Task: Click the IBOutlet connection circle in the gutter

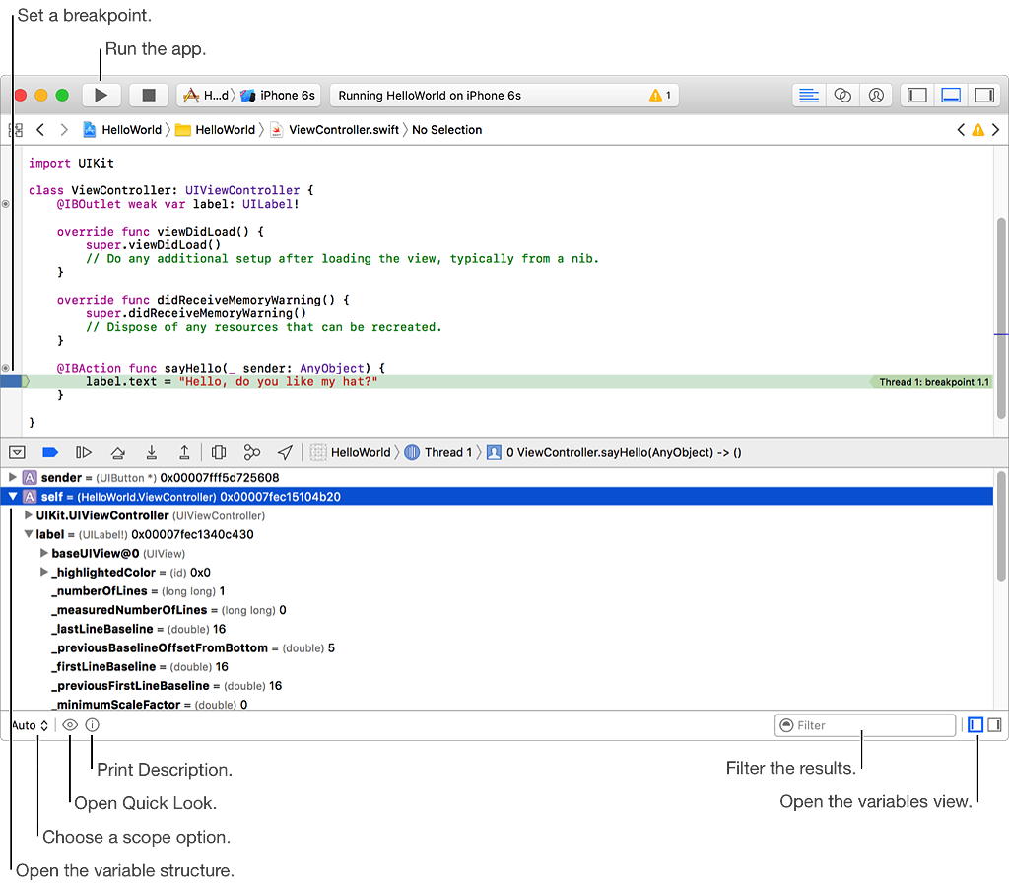Action: [6, 204]
